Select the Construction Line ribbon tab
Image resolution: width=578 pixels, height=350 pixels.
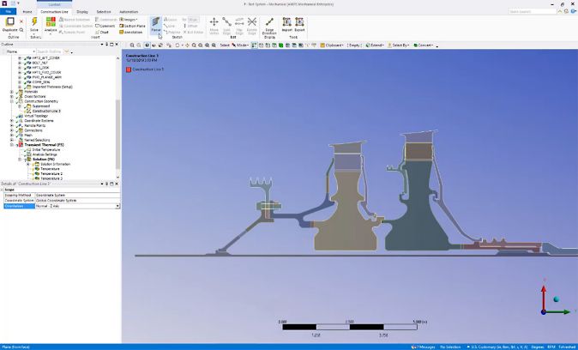point(55,12)
